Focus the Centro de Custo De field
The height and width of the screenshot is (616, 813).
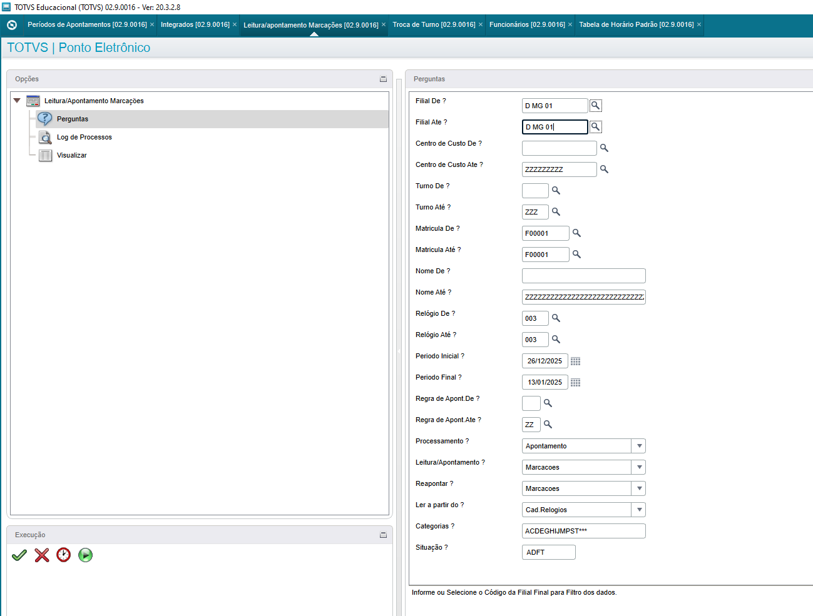[x=560, y=148]
